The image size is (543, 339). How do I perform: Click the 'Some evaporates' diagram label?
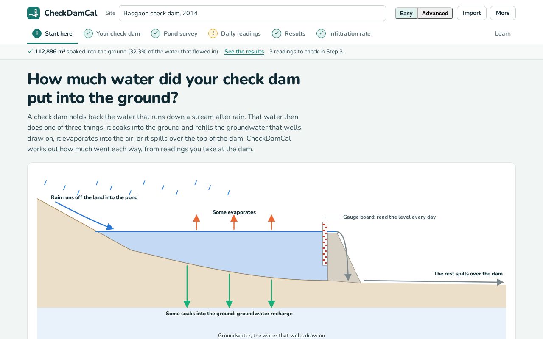[x=234, y=212]
